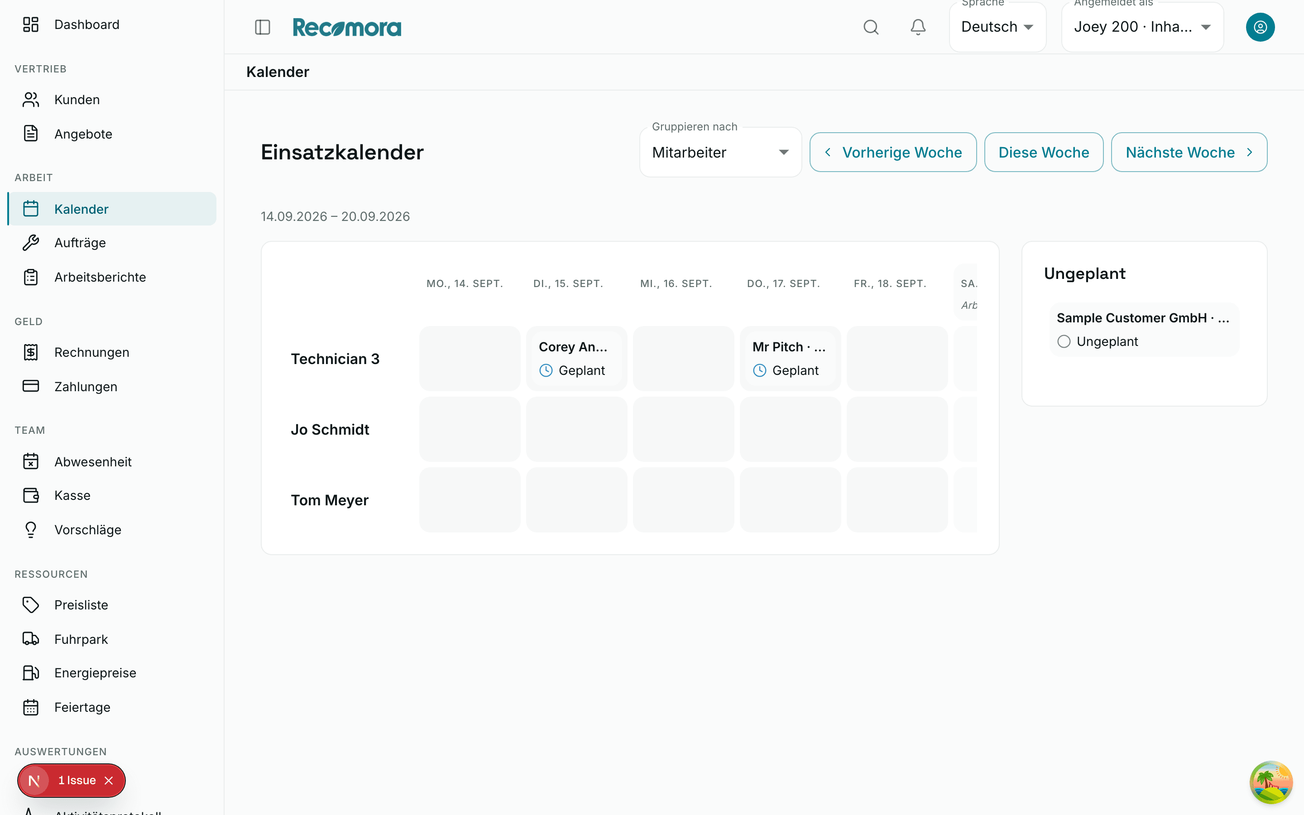Click the Dashboard menu label
This screenshot has height=815, width=1304.
(87, 24)
